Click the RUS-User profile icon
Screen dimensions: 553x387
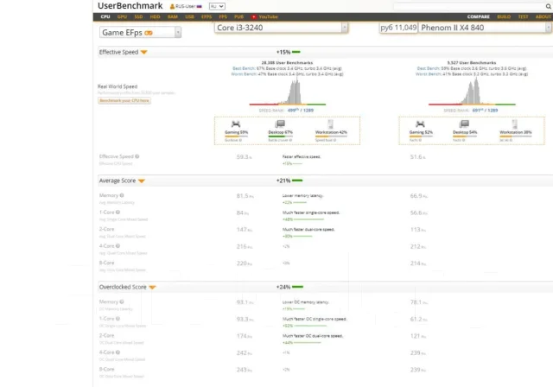(172, 6)
